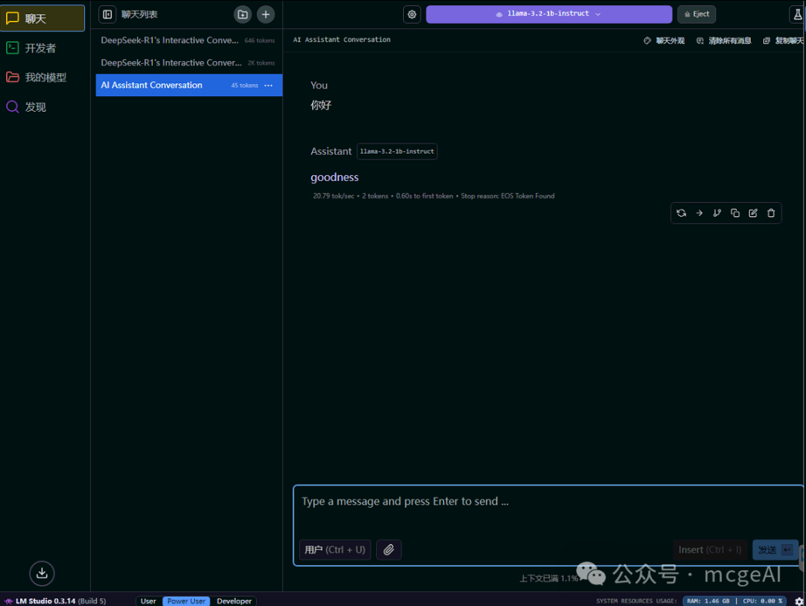The height and width of the screenshot is (606, 806).
Task: Click the CPU usage indicator
Action: coord(763,601)
